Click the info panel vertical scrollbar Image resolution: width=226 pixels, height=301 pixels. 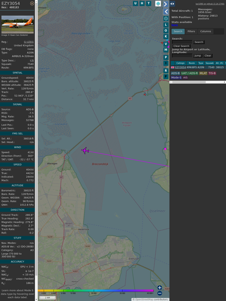pyautogui.click(x=36, y=150)
